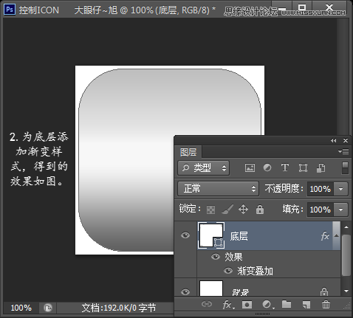Screen dimensions: 353x318
Task: Lock position move icon
Action: click(x=243, y=210)
